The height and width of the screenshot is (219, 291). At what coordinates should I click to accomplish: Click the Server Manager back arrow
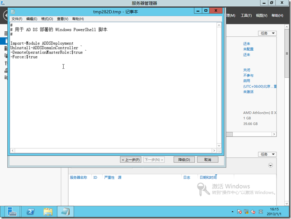[5, 15]
